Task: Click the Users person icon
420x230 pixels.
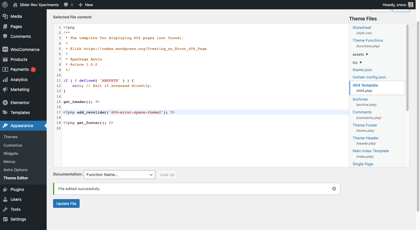Action: click(x=5, y=199)
